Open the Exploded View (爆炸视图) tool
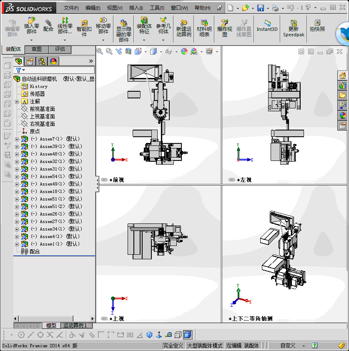This screenshot has width=349, height=351. tap(225, 26)
